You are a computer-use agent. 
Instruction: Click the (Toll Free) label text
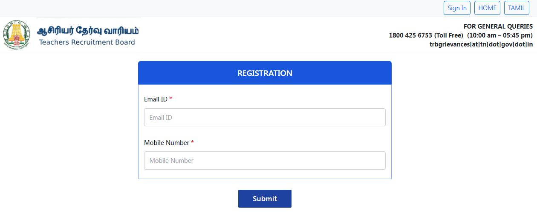pos(449,35)
